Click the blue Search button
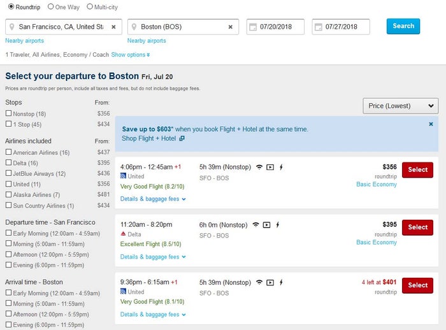This screenshot has width=446, height=330. pos(403,26)
